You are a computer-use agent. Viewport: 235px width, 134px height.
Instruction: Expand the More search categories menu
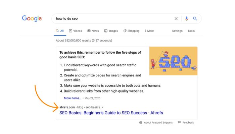pyautogui.click(x=149, y=31)
